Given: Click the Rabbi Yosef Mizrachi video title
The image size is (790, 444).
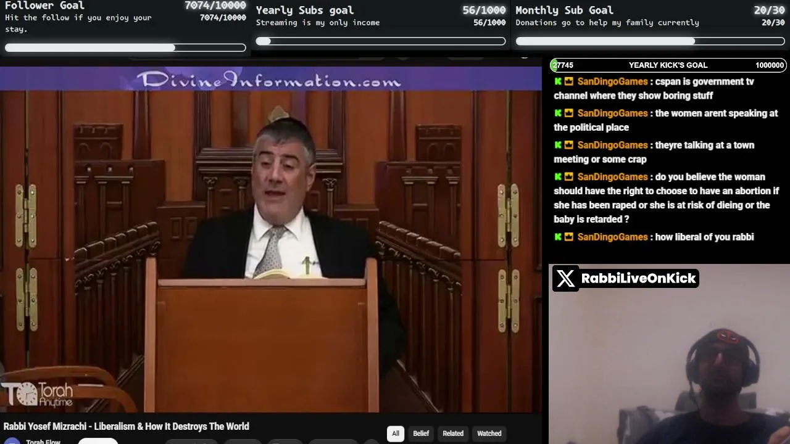Looking at the screenshot, I should 127,427.
